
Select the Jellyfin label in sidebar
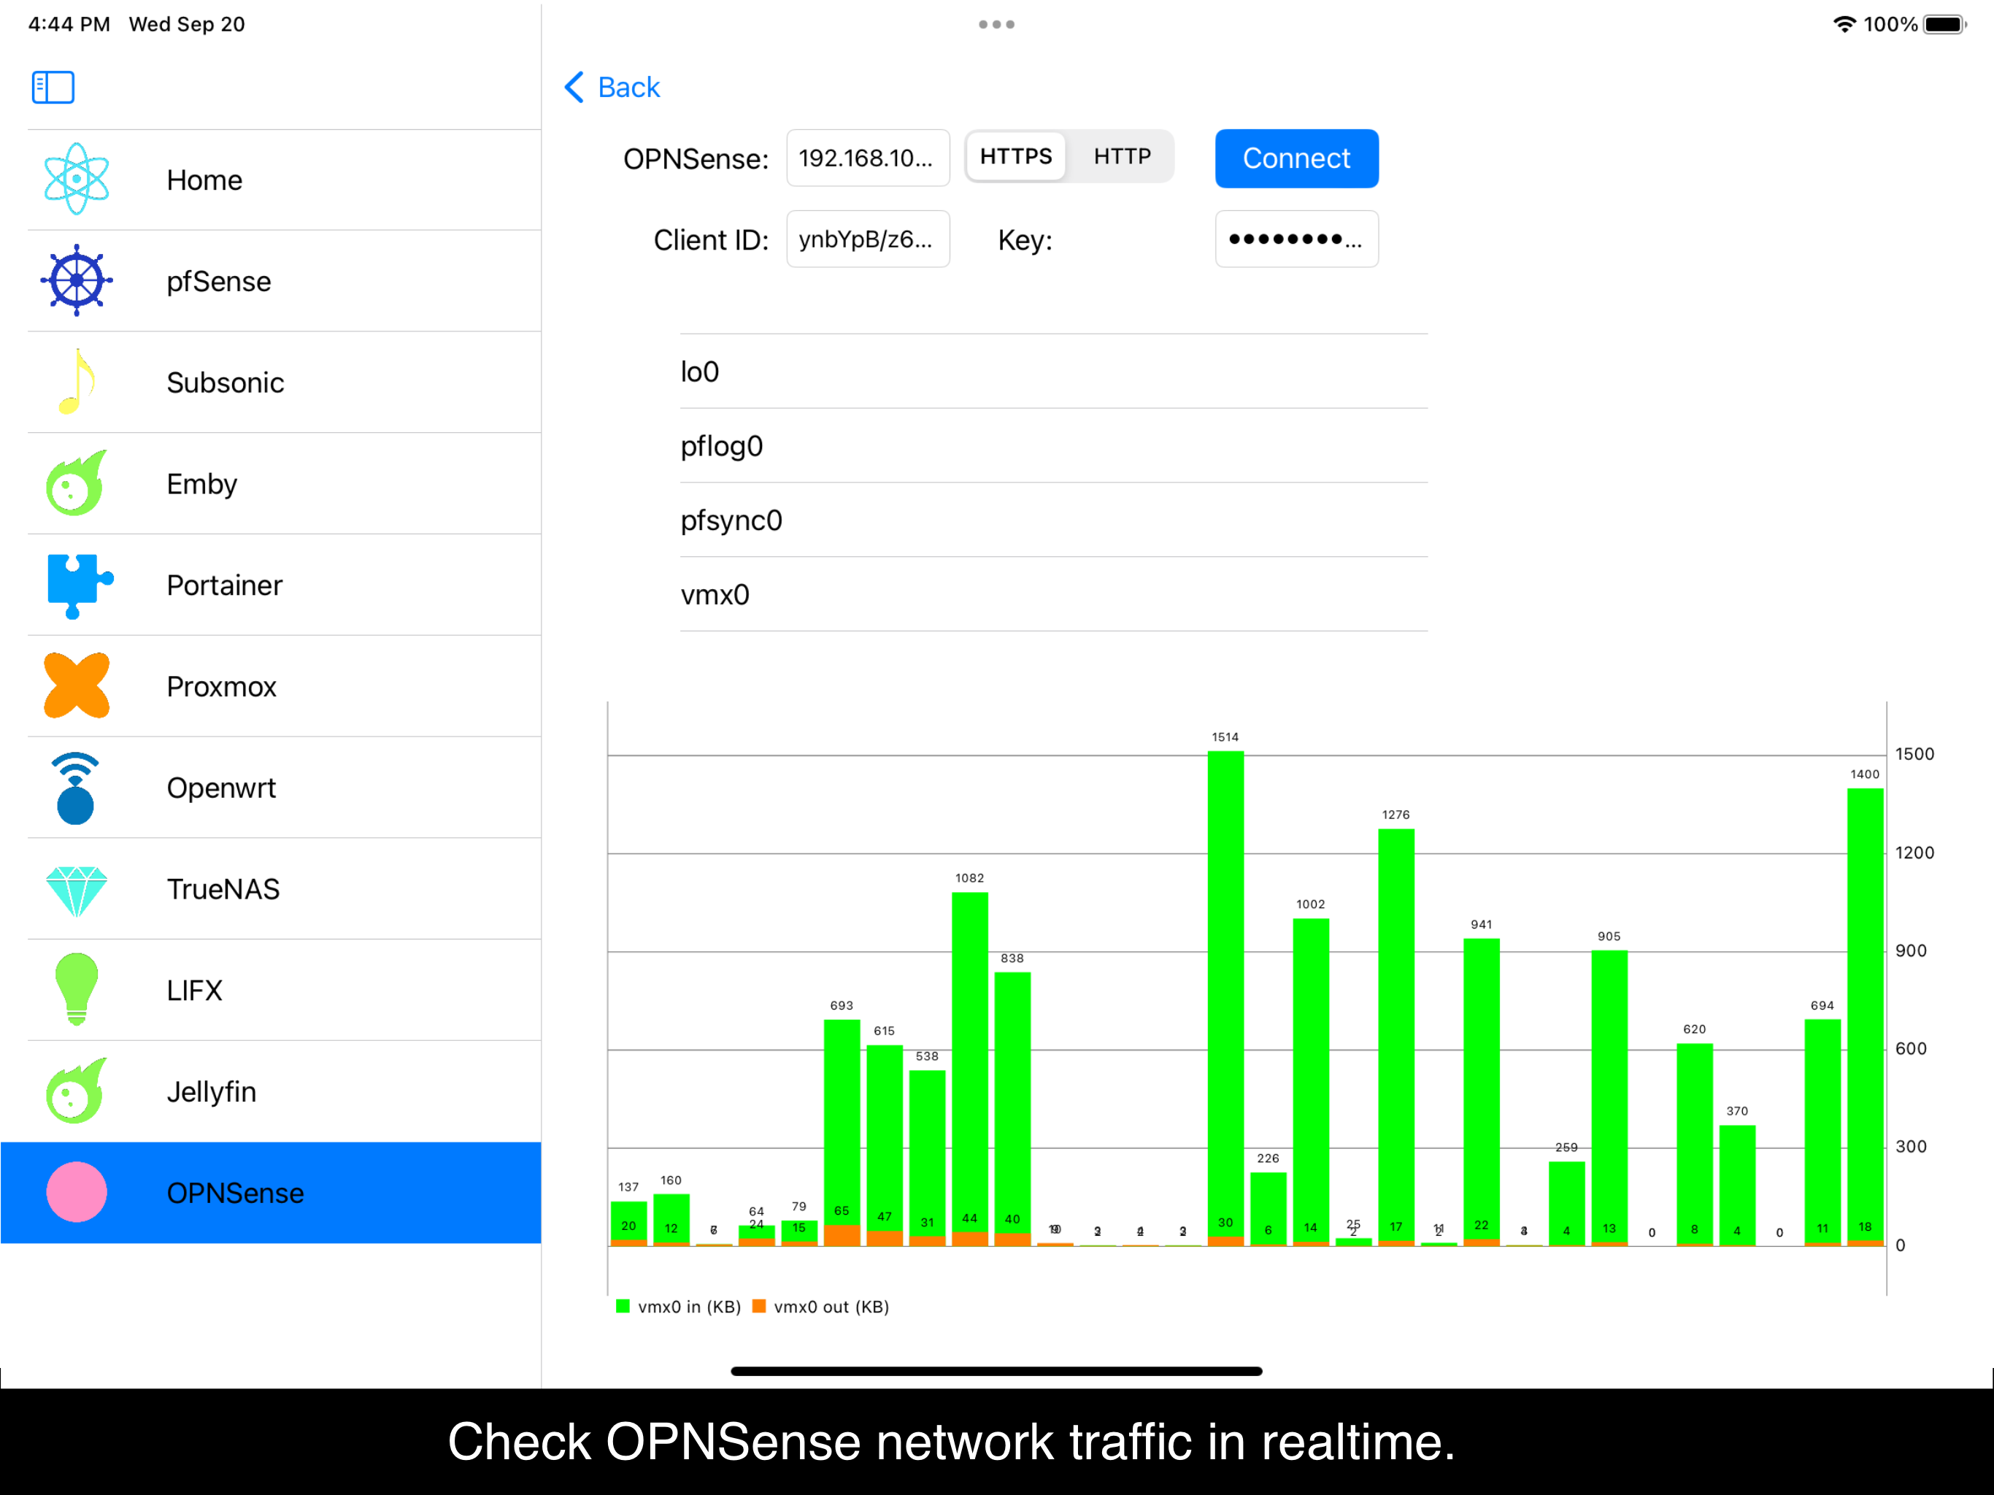click(x=212, y=1091)
